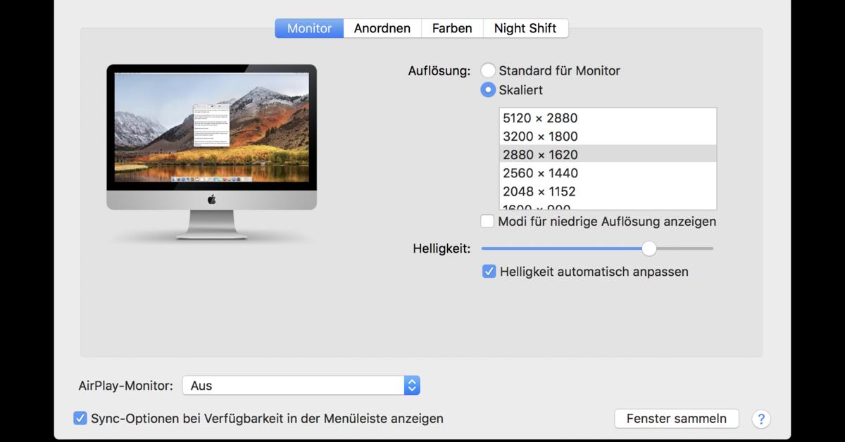Viewport: 845px width, 442px height.
Task: Open help with the question mark button
Action: pyautogui.click(x=761, y=419)
